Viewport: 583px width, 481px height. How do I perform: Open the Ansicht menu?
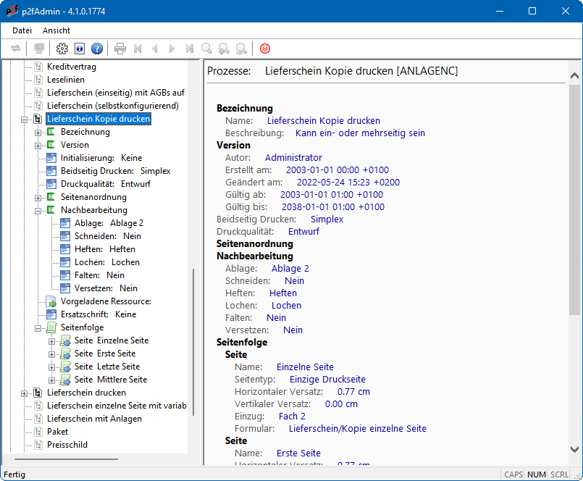point(56,30)
